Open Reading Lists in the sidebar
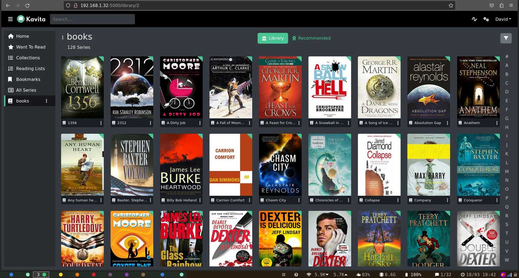Screen dimensions: 519x278 [x=30, y=68]
